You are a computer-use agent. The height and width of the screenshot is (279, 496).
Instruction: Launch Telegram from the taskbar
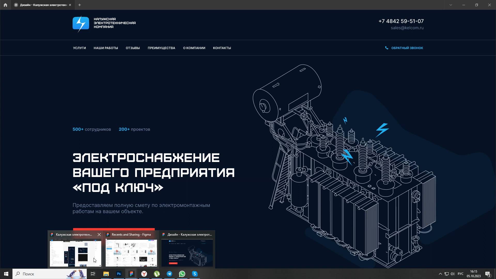169,274
